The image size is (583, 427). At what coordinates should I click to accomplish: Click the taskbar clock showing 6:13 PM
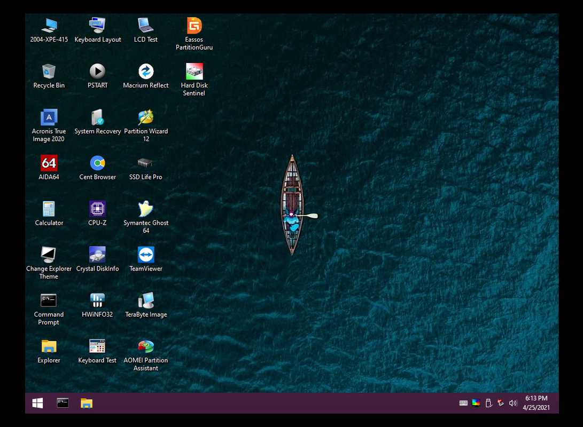pos(536,403)
